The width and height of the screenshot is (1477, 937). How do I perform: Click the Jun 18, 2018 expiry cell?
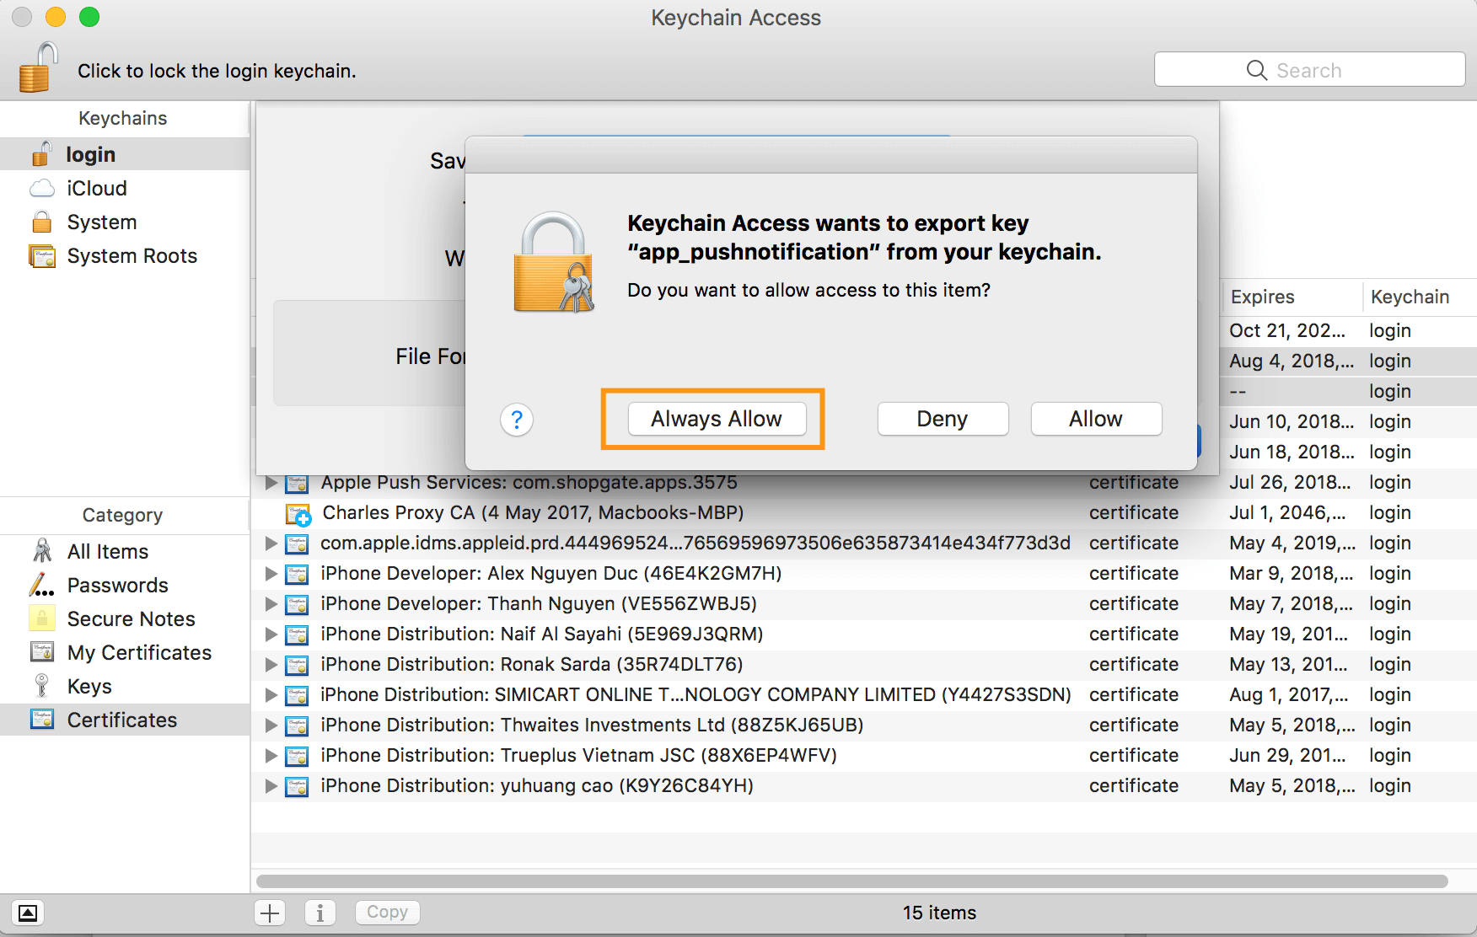point(1292,452)
